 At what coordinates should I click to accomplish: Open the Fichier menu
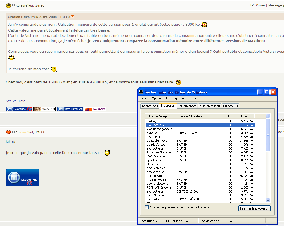click(x=144, y=98)
